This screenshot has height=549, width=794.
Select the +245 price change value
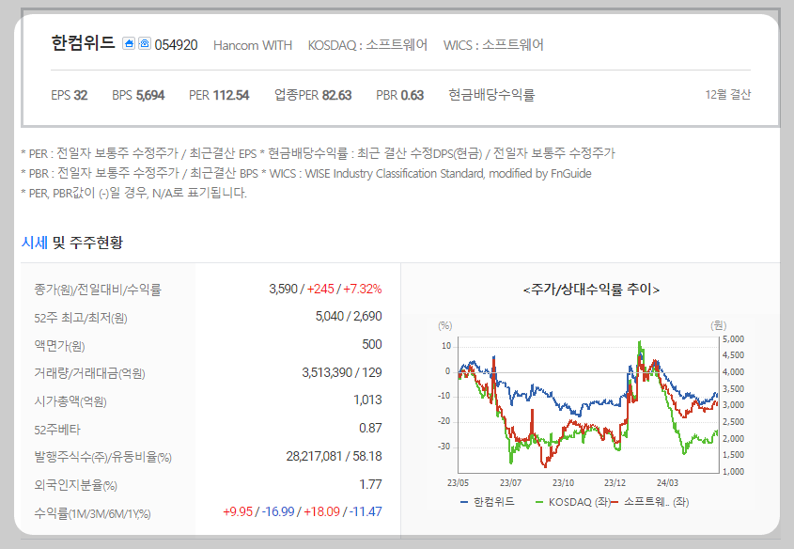[x=320, y=290]
